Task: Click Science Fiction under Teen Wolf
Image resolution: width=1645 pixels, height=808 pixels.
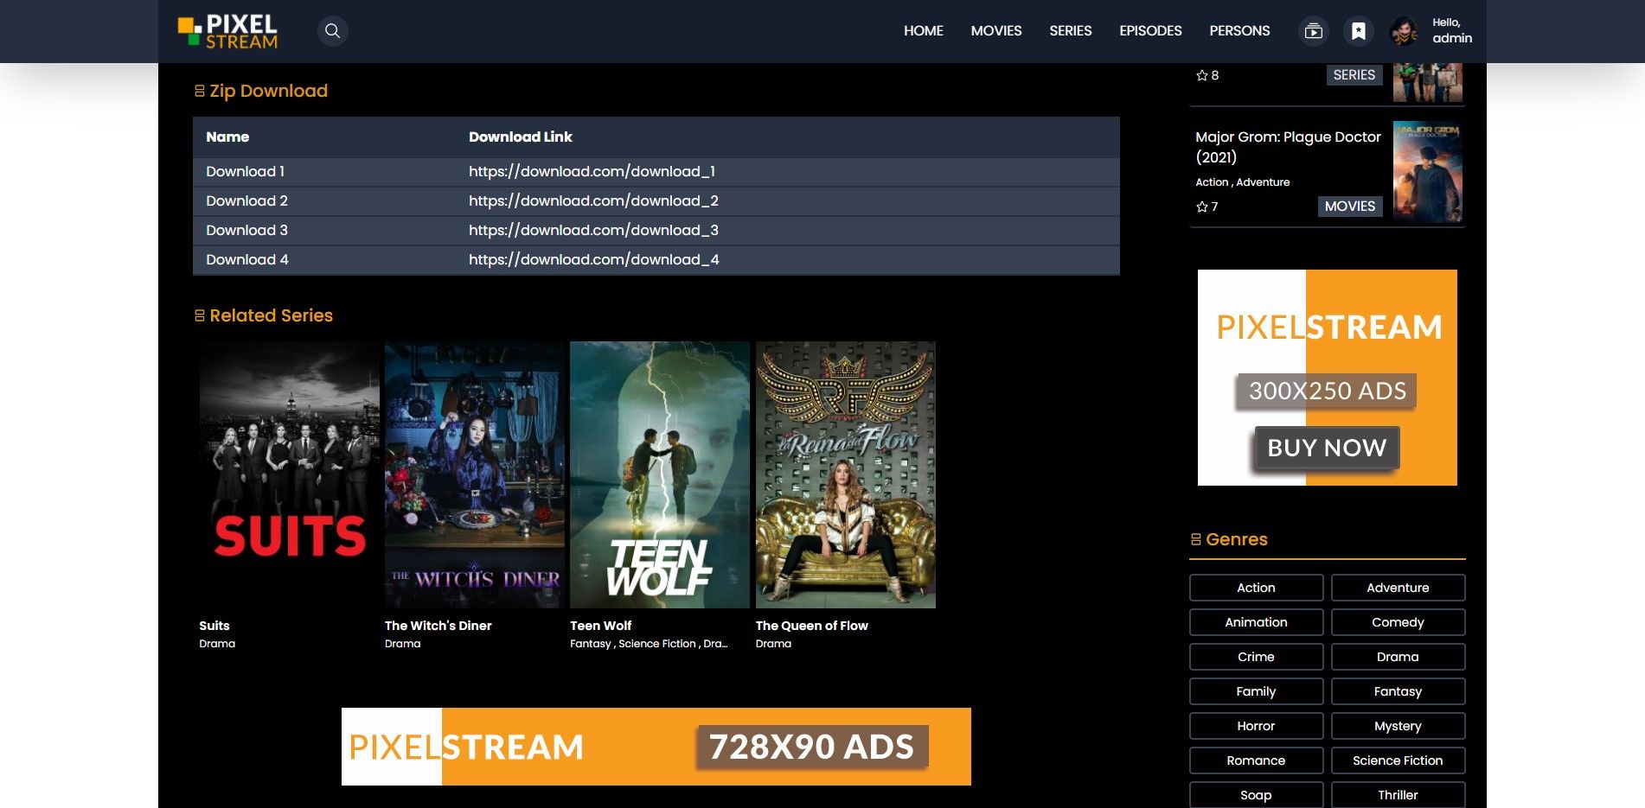Action: click(x=657, y=644)
